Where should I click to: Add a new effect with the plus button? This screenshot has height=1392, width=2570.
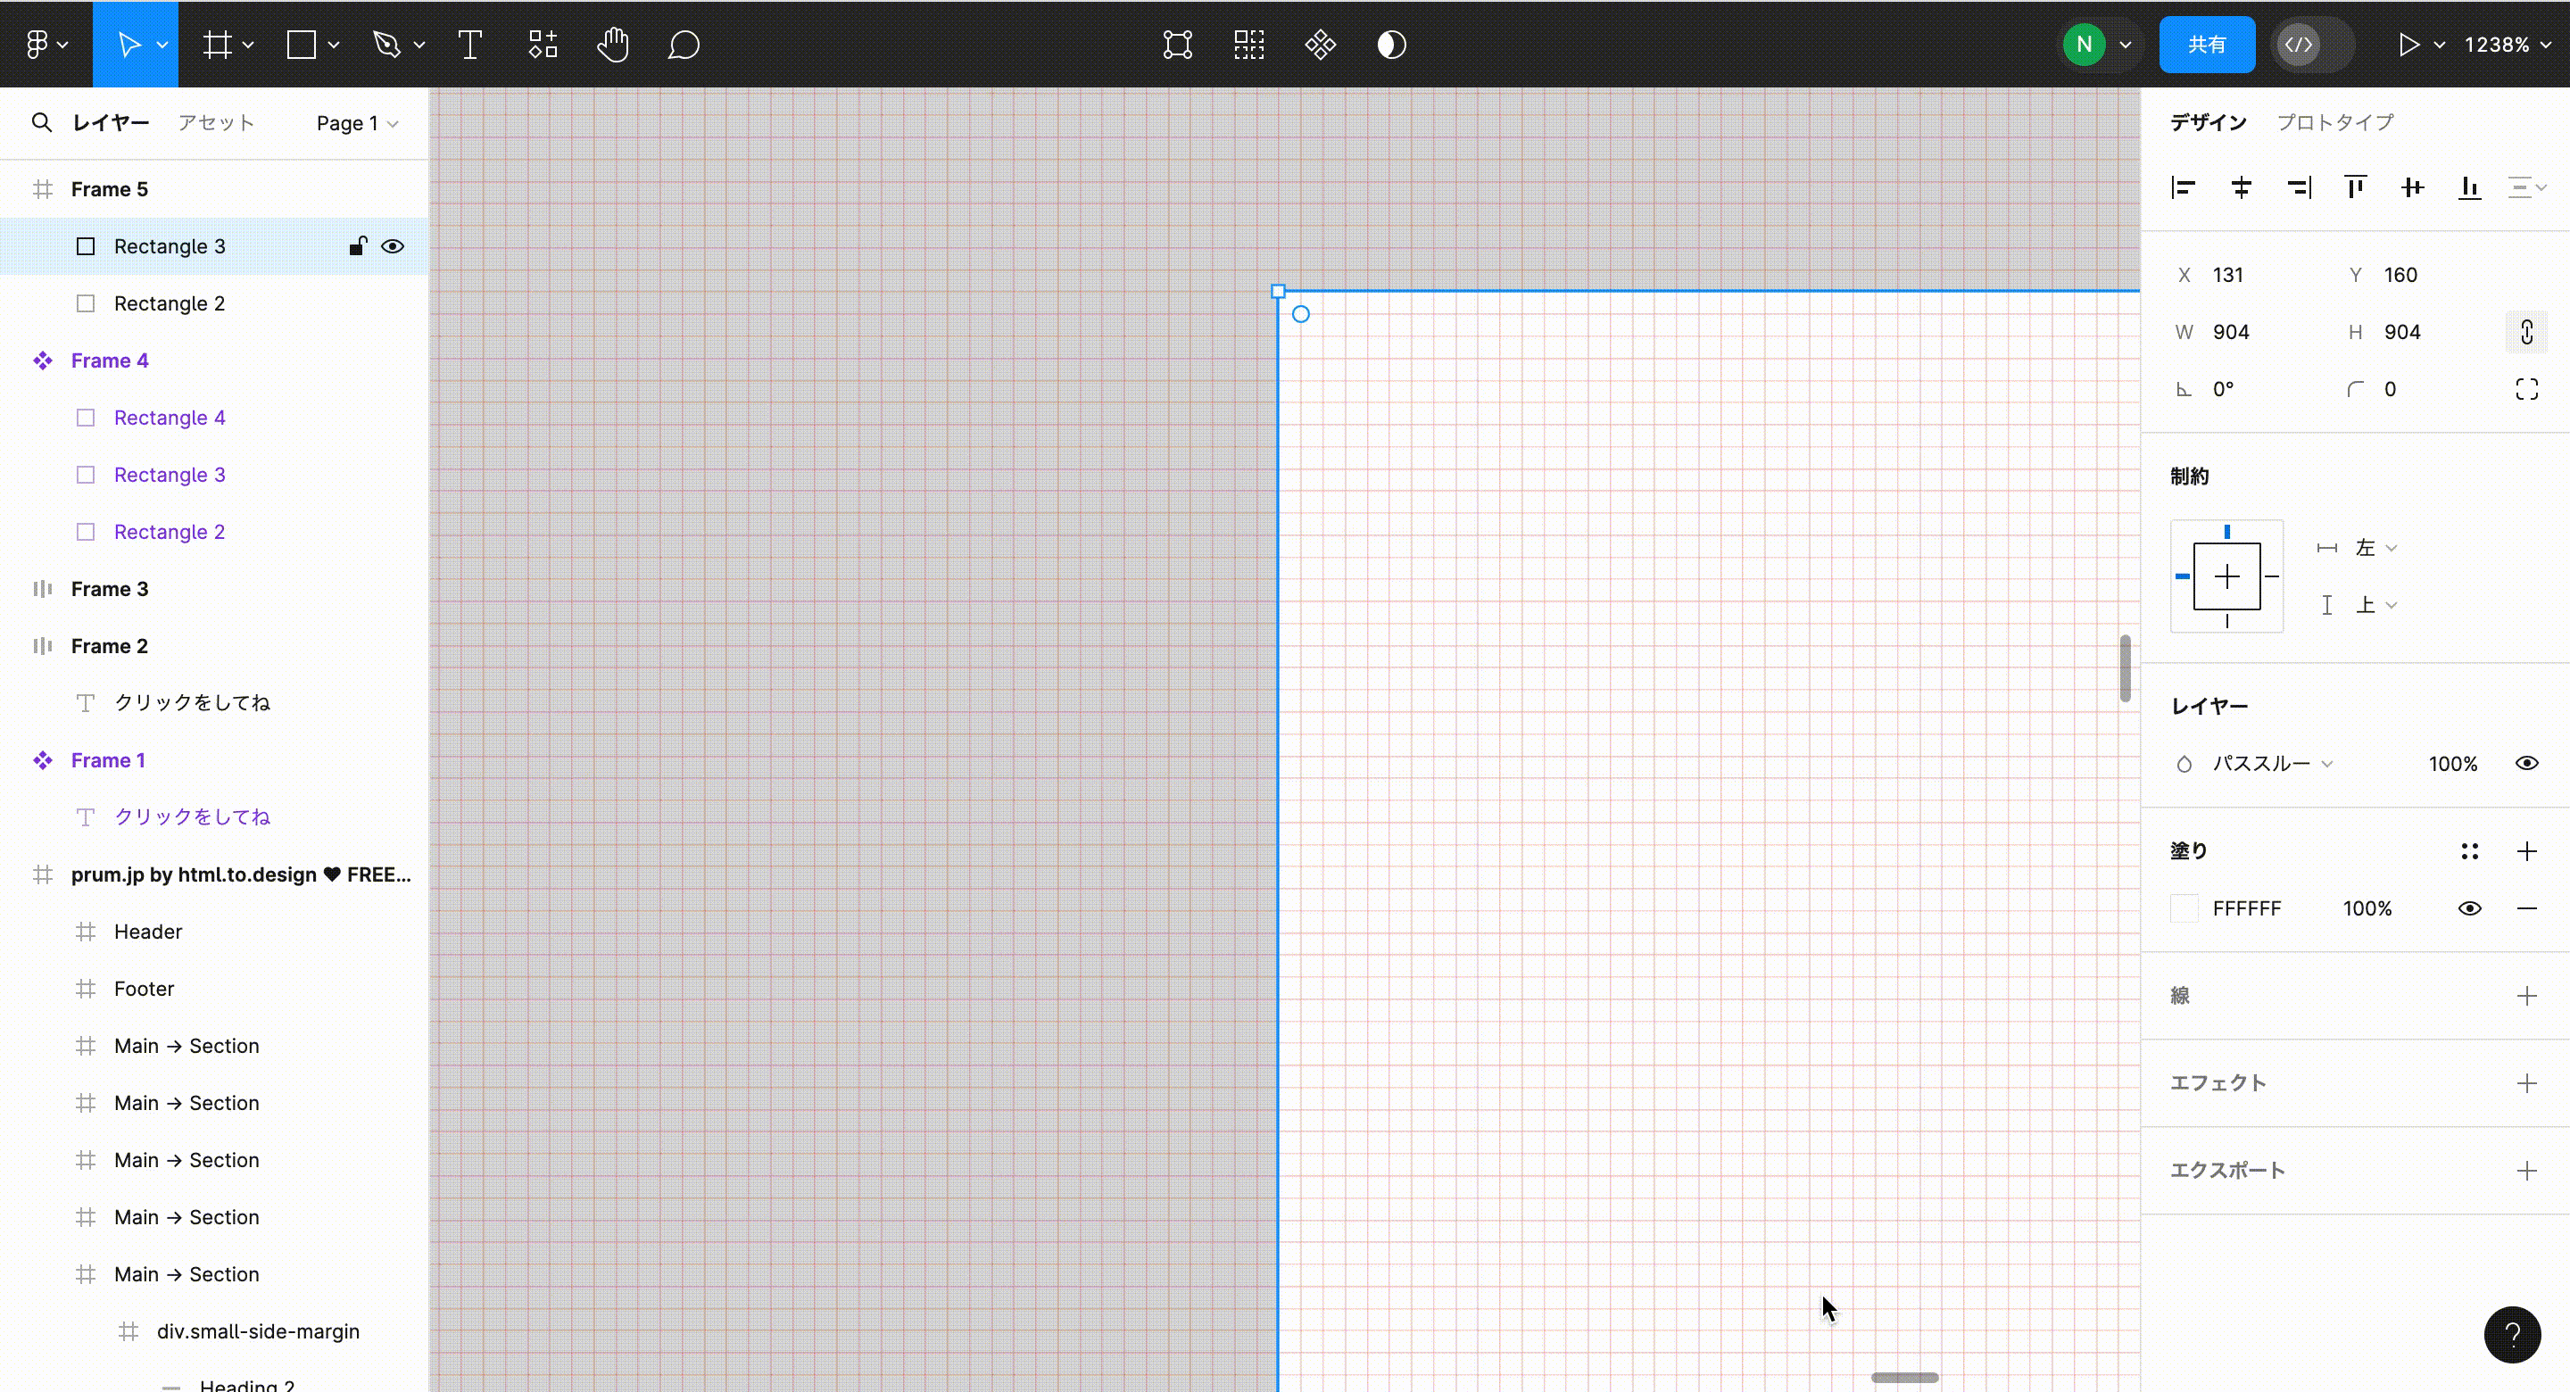tap(2526, 1081)
